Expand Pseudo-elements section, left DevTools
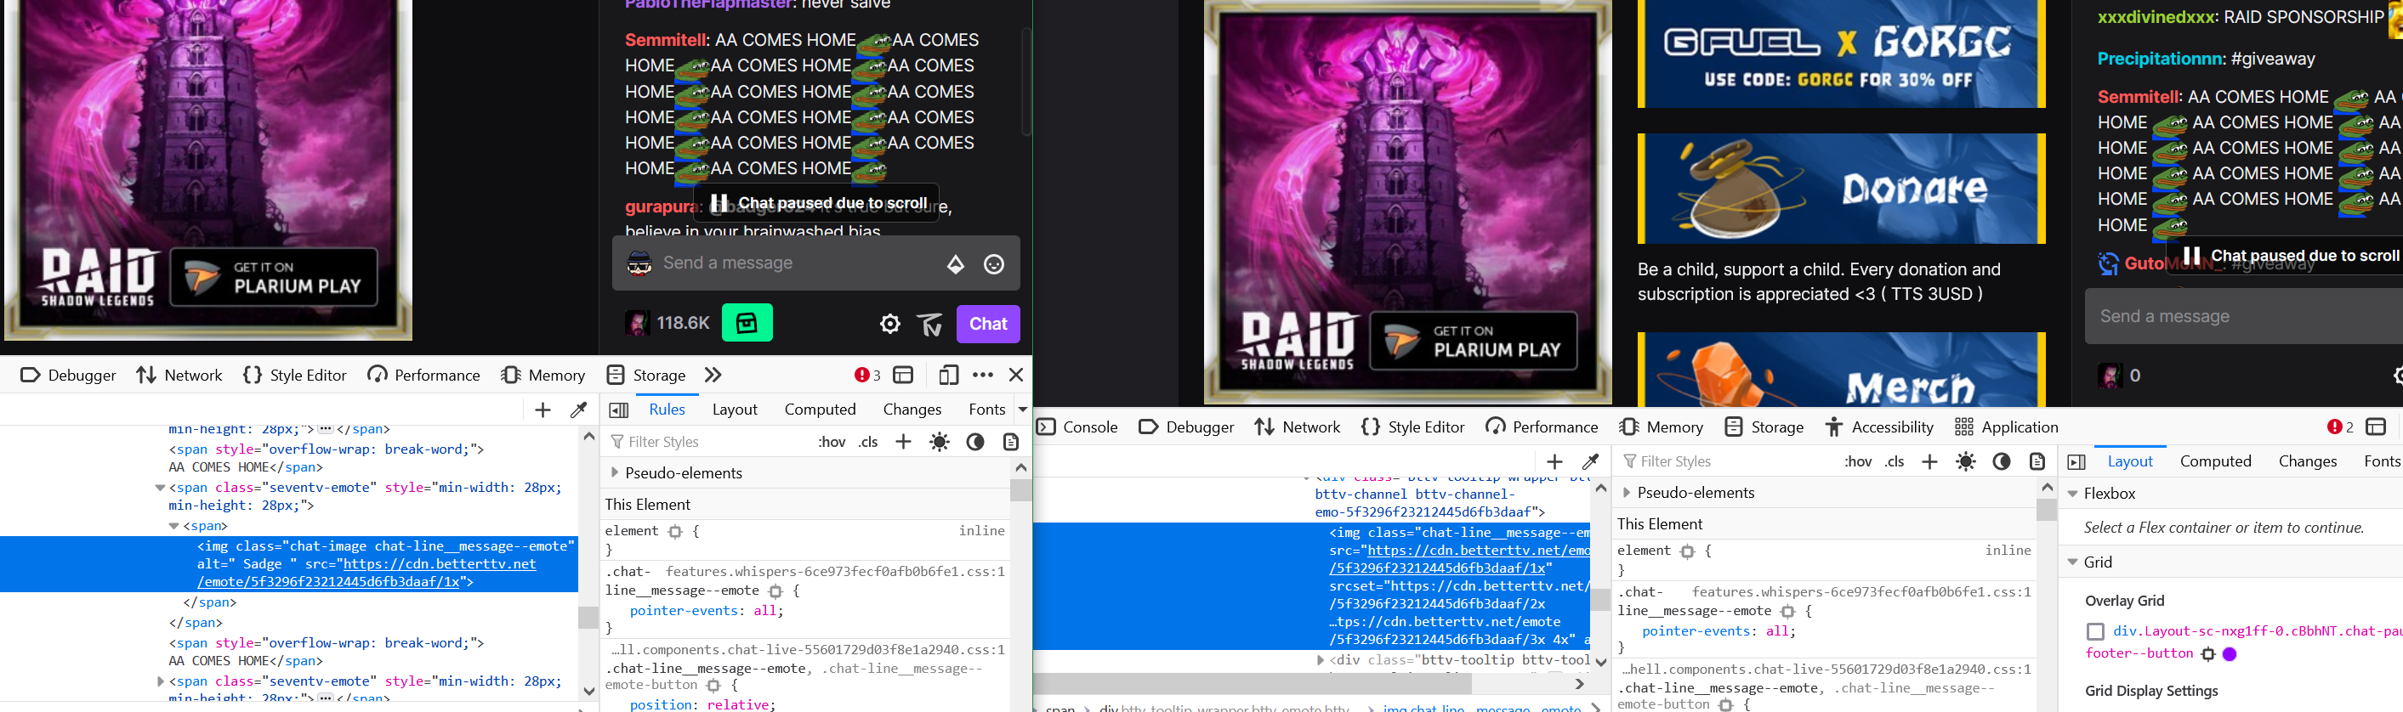 point(615,472)
